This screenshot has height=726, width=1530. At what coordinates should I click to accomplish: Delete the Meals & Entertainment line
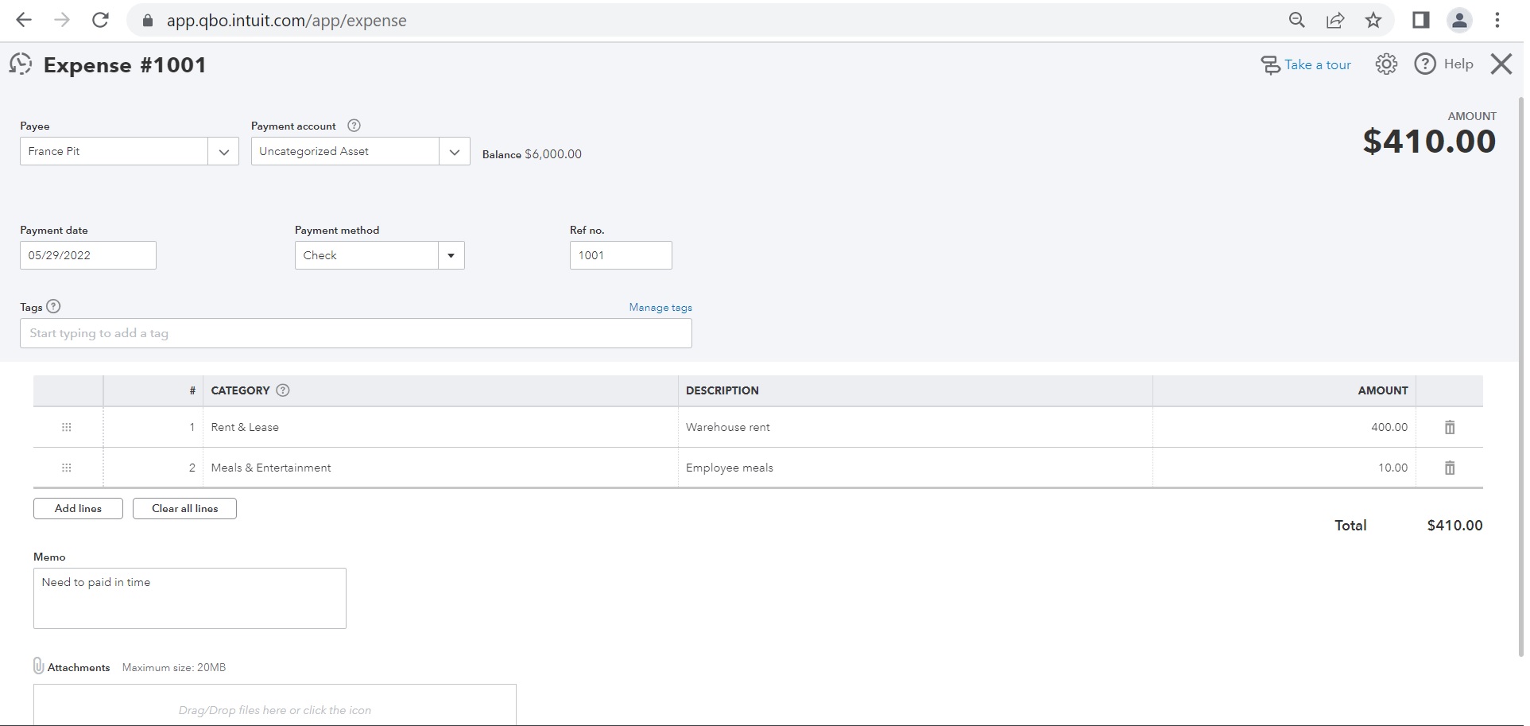pos(1449,468)
